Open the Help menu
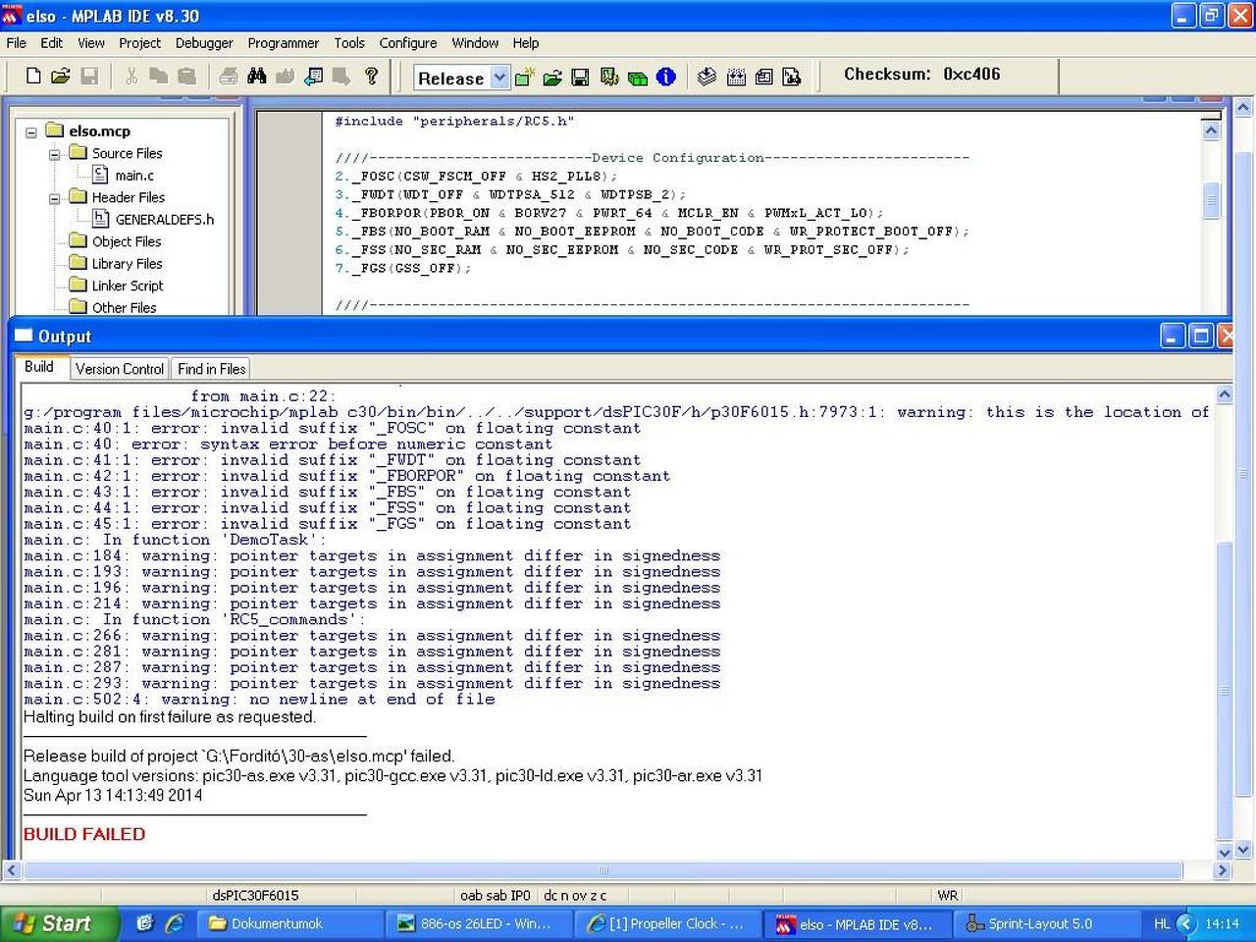This screenshot has height=942, width=1256. [x=526, y=43]
